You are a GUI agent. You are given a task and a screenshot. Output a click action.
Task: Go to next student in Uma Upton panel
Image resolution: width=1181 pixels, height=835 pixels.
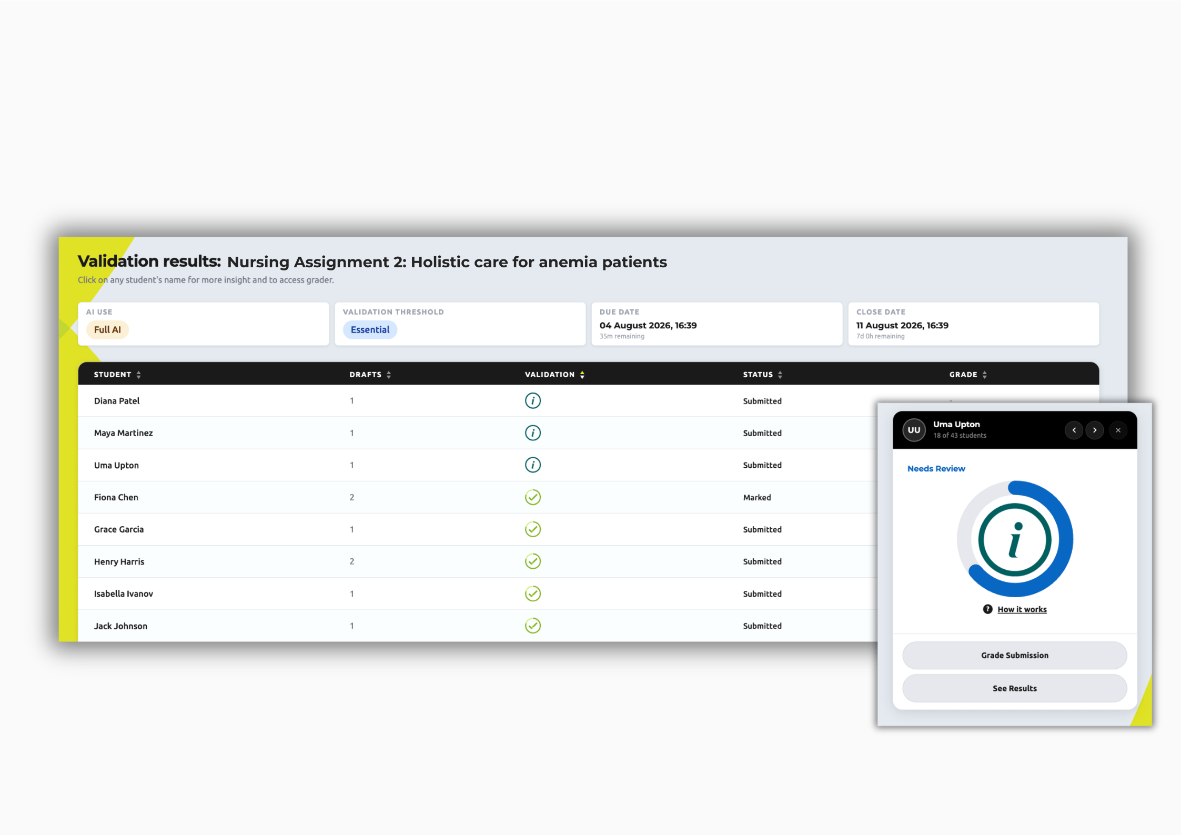[x=1095, y=430]
